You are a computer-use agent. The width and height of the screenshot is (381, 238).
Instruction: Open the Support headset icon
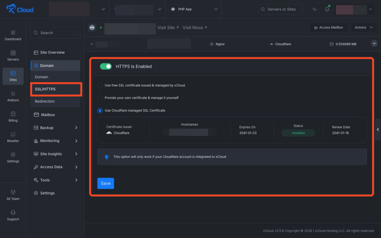[13, 212]
